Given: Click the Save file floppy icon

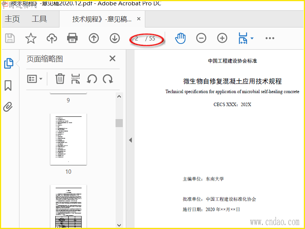Looking at the screenshot, I should (x=10, y=38).
